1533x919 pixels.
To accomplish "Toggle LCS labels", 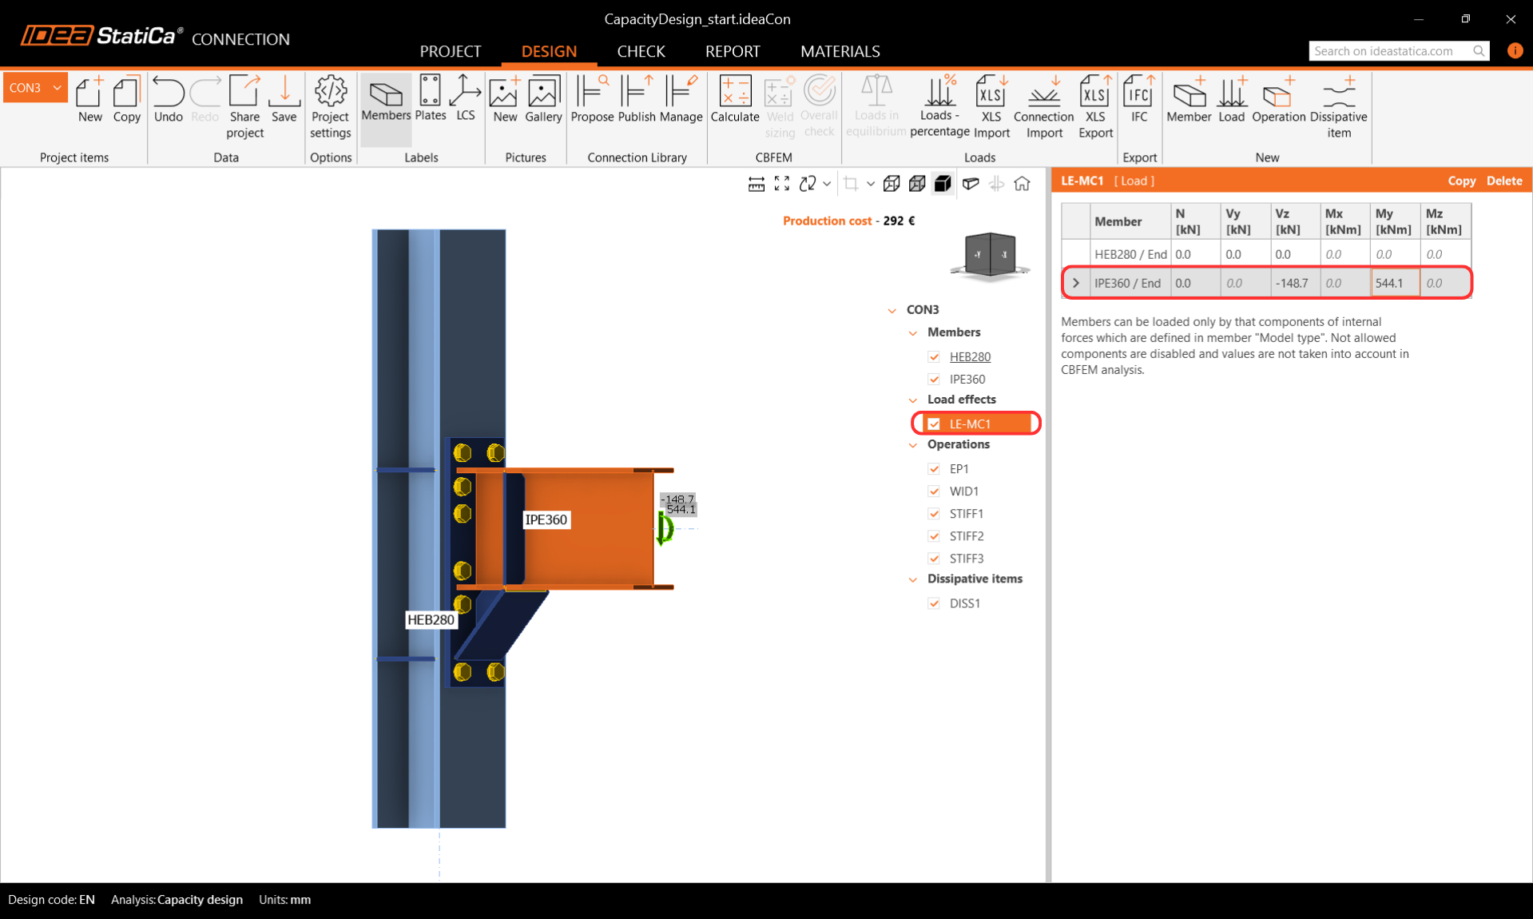I will point(465,100).
